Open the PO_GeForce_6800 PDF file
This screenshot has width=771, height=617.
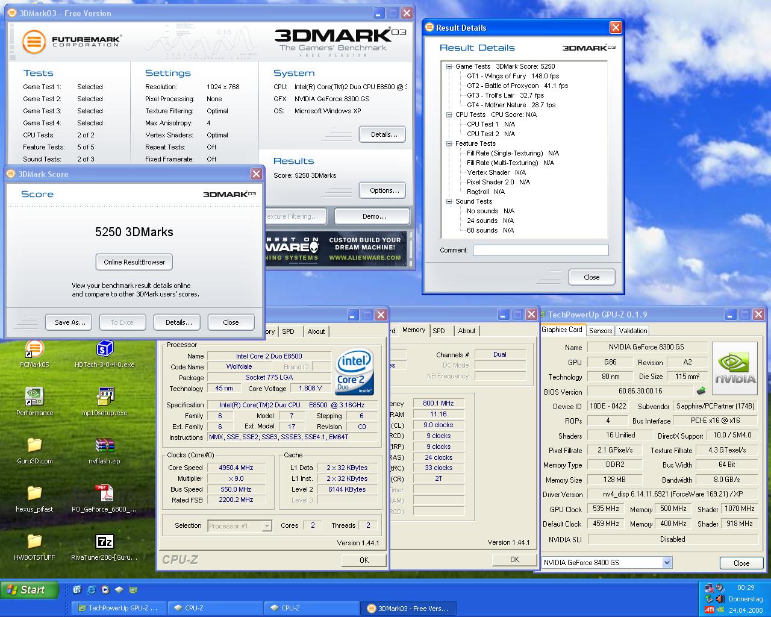click(105, 498)
